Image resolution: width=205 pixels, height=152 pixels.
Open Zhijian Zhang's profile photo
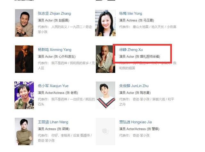click(x=24, y=23)
